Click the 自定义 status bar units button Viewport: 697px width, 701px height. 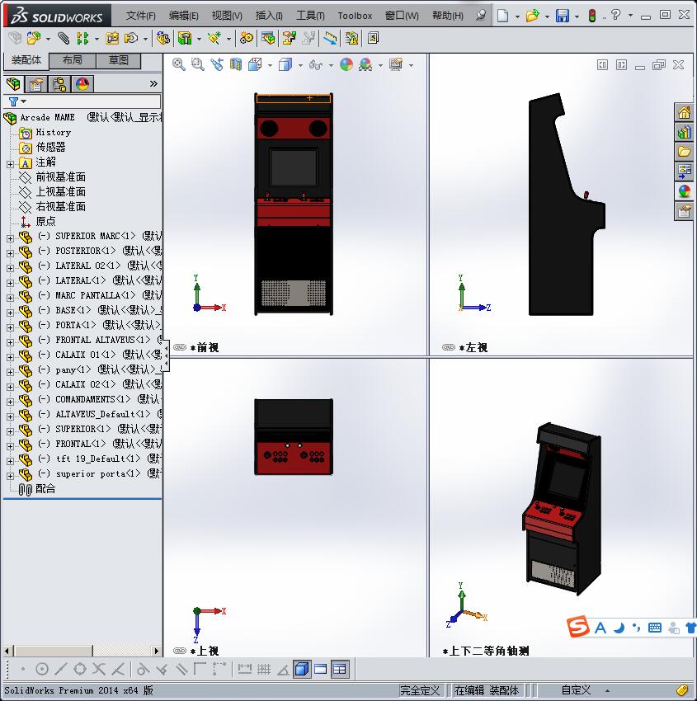click(x=576, y=689)
